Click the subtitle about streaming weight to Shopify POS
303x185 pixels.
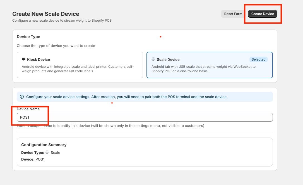click(62, 21)
